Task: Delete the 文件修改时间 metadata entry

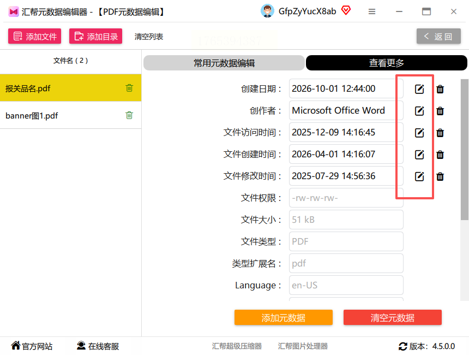Action: click(x=440, y=176)
